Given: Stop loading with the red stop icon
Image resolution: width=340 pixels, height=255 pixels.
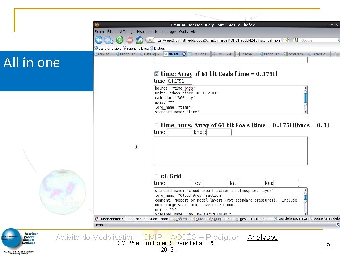Looking at the screenshot, I should point(130,40).
